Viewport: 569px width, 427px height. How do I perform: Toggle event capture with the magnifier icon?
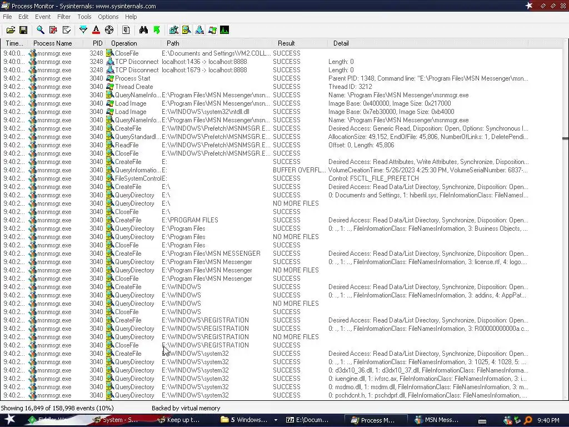click(x=40, y=30)
